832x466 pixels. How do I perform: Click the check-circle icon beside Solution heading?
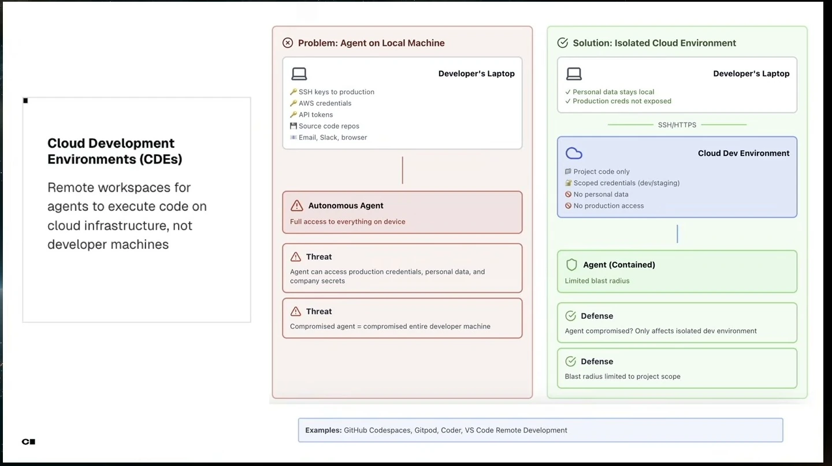(562, 43)
